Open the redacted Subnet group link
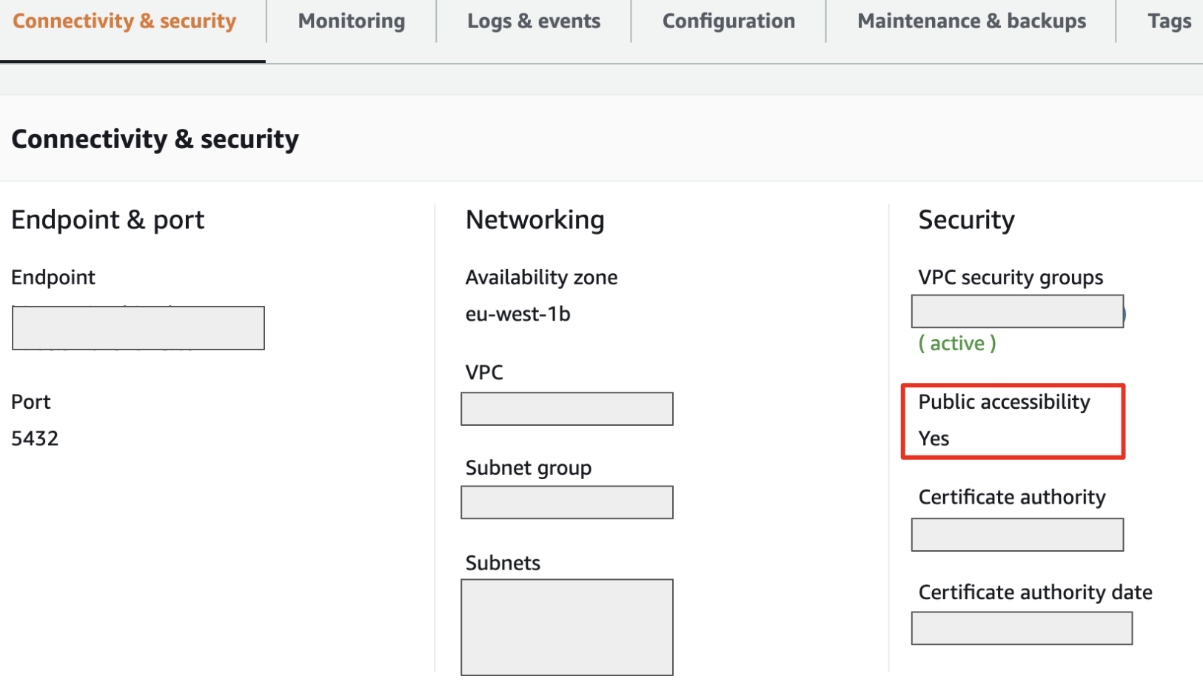 point(567,502)
